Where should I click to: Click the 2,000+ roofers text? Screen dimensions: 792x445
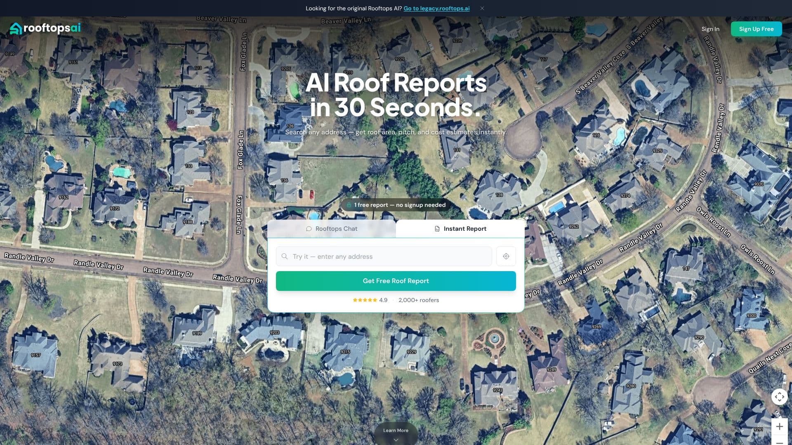419,300
